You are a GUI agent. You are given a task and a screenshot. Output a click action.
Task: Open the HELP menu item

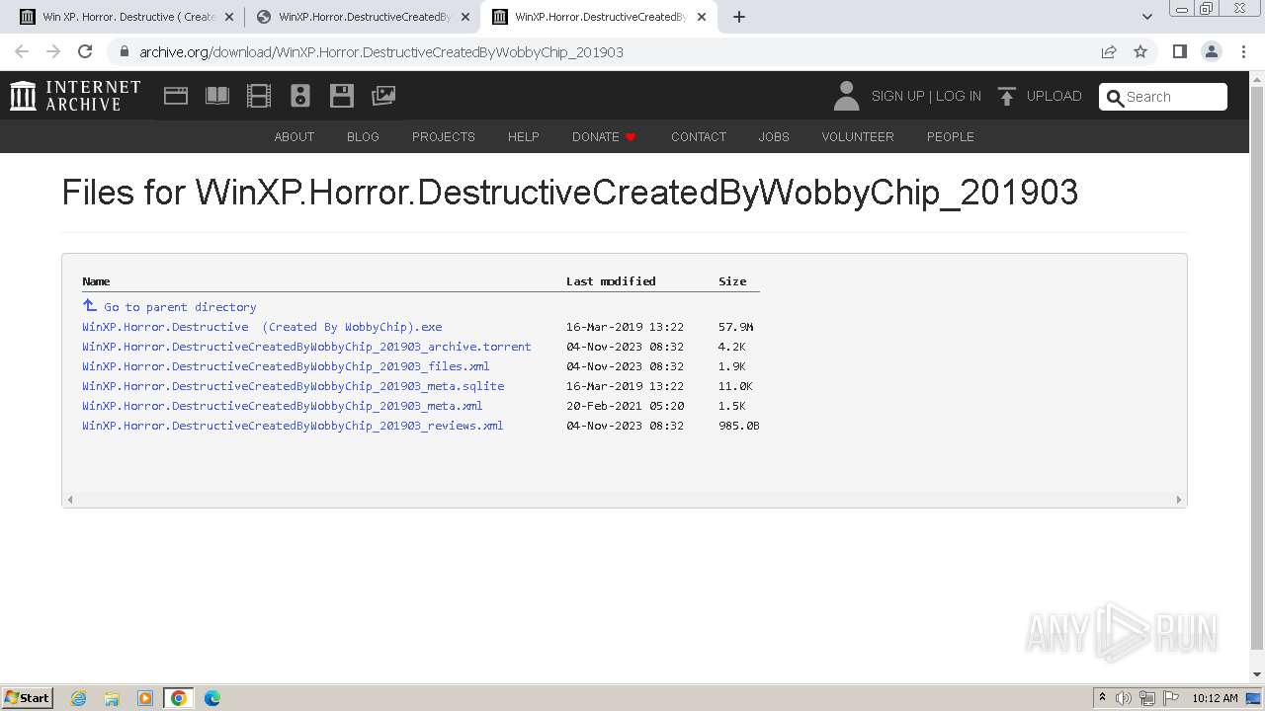[x=524, y=136]
